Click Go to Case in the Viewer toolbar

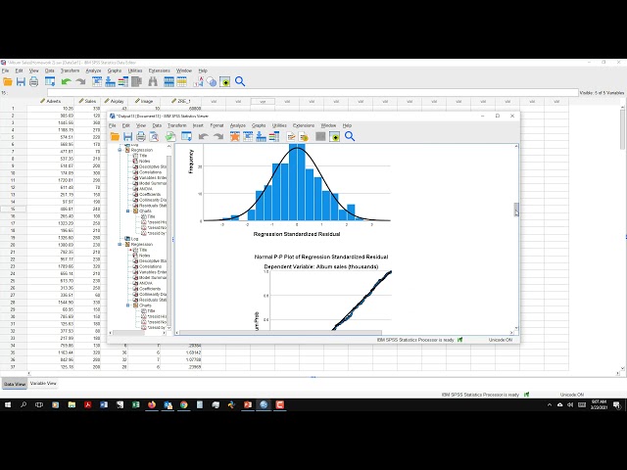click(248, 137)
